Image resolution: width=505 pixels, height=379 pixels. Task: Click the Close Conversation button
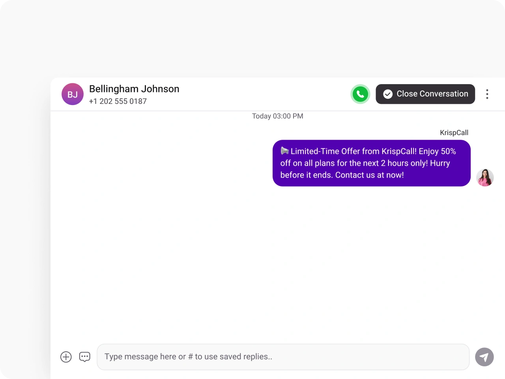tap(425, 94)
